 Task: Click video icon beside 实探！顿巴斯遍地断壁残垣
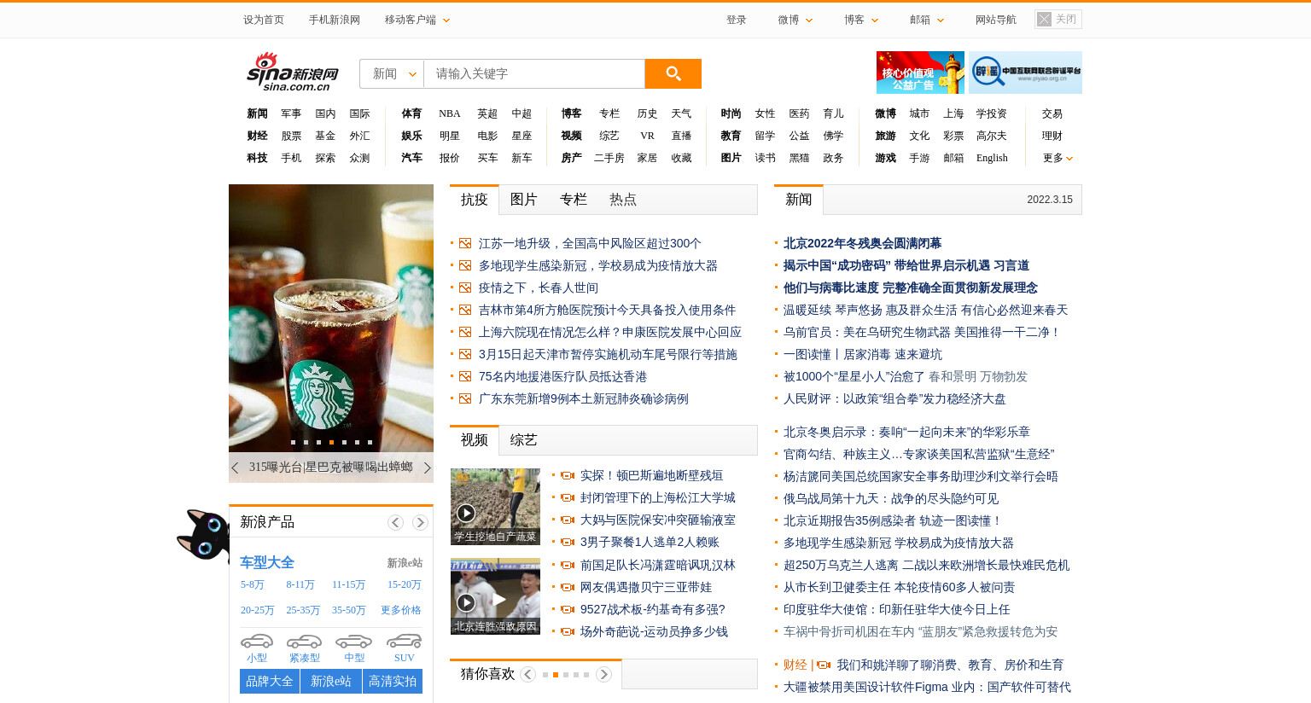(x=567, y=475)
